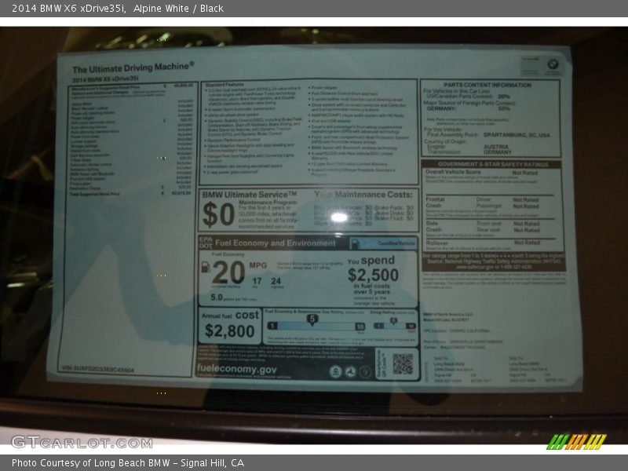Click the '17' city MPG value
The width and height of the screenshot is (628, 471).
[257, 281]
